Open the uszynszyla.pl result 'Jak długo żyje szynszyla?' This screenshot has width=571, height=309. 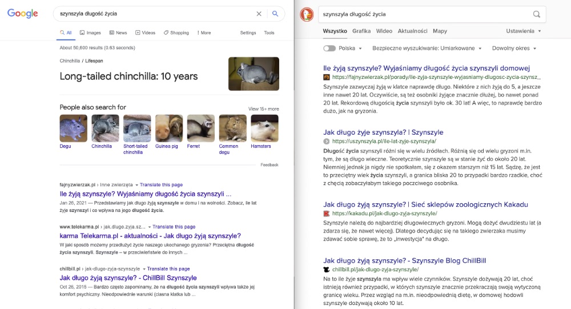375,132
